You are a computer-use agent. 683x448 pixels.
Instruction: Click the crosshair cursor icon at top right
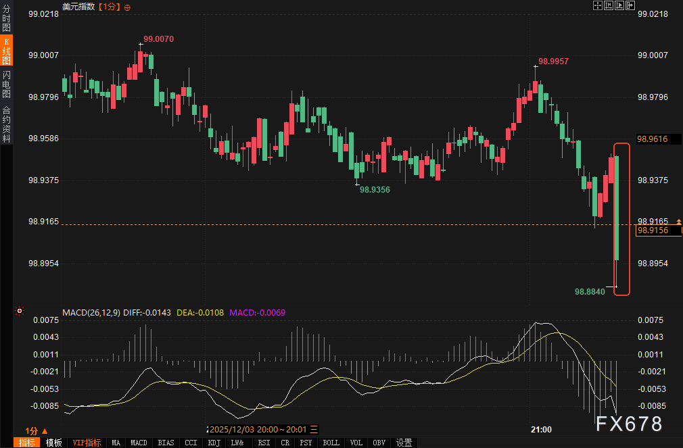598,5
